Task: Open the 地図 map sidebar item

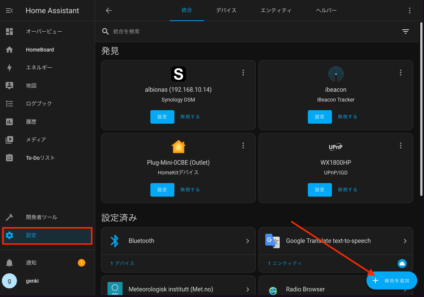Action: tap(31, 86)
